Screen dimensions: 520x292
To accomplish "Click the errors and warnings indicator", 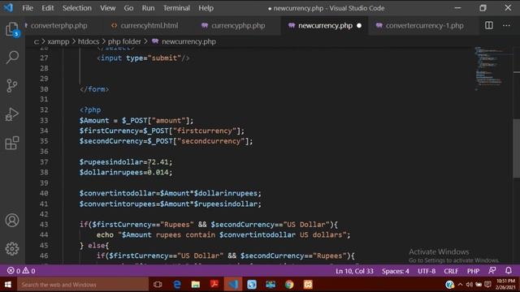I will tap(21, 271).
